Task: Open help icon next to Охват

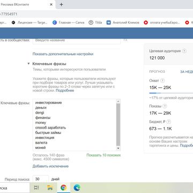Action: 162,80
